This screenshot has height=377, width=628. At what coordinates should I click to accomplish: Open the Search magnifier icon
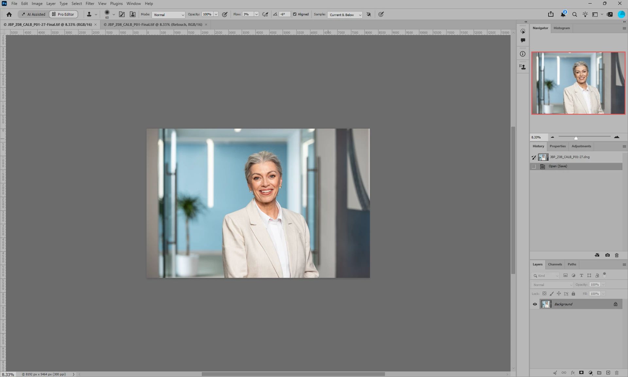574,14
